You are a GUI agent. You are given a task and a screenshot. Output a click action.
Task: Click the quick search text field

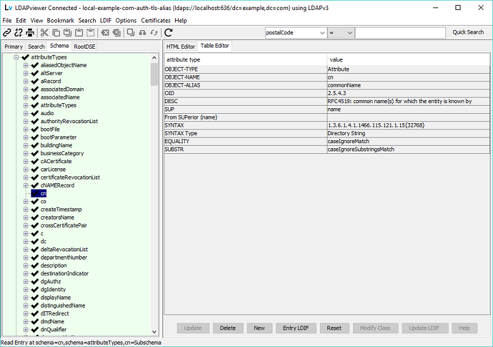(x=401, y=33)
